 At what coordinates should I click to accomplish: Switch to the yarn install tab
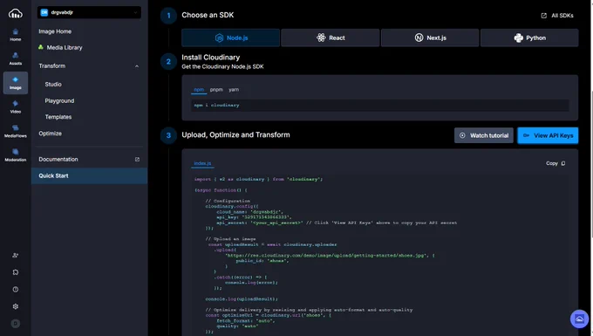click(x=234, y=90)
